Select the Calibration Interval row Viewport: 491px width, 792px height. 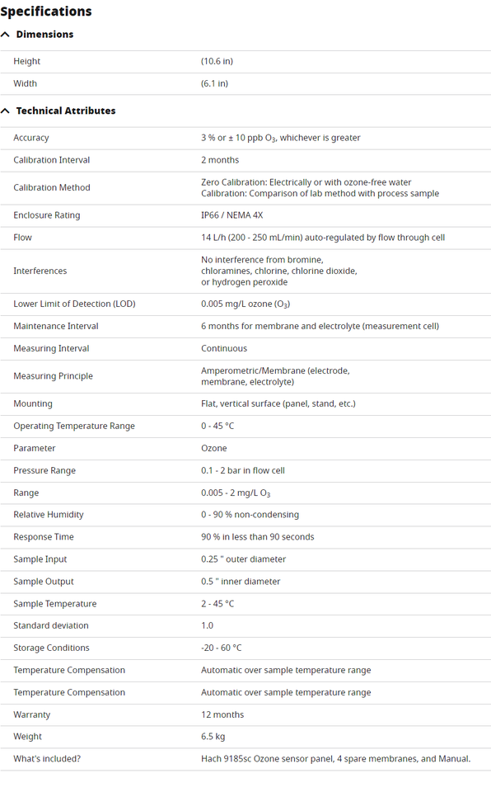(x=245, y=160)
